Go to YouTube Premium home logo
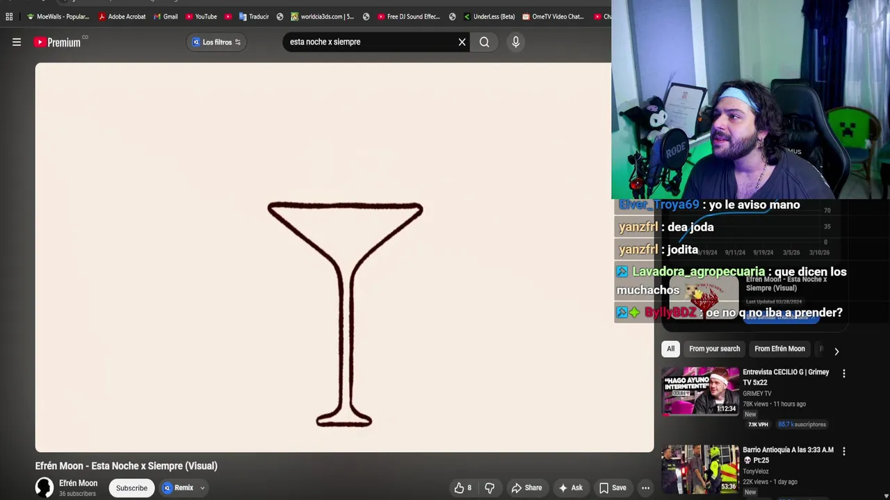This screenshot has width=890, height=500. [57, 42]
